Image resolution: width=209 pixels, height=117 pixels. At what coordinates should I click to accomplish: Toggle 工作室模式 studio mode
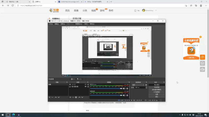pyautogui.click(x=156, y=92)
